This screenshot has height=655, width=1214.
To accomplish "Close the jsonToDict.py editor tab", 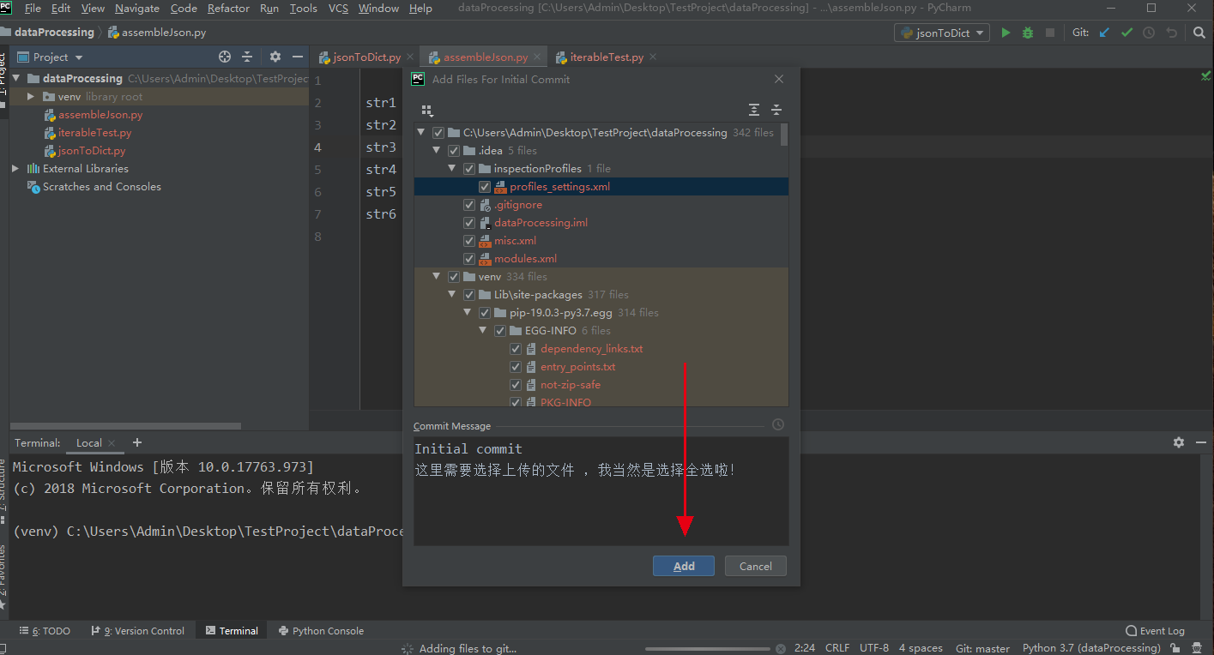I will [410, 57].
